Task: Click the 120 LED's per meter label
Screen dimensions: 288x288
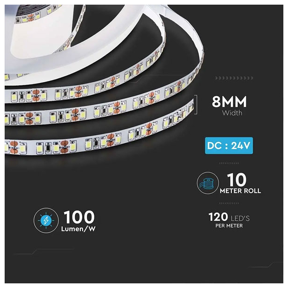Action: click(229, 220)
